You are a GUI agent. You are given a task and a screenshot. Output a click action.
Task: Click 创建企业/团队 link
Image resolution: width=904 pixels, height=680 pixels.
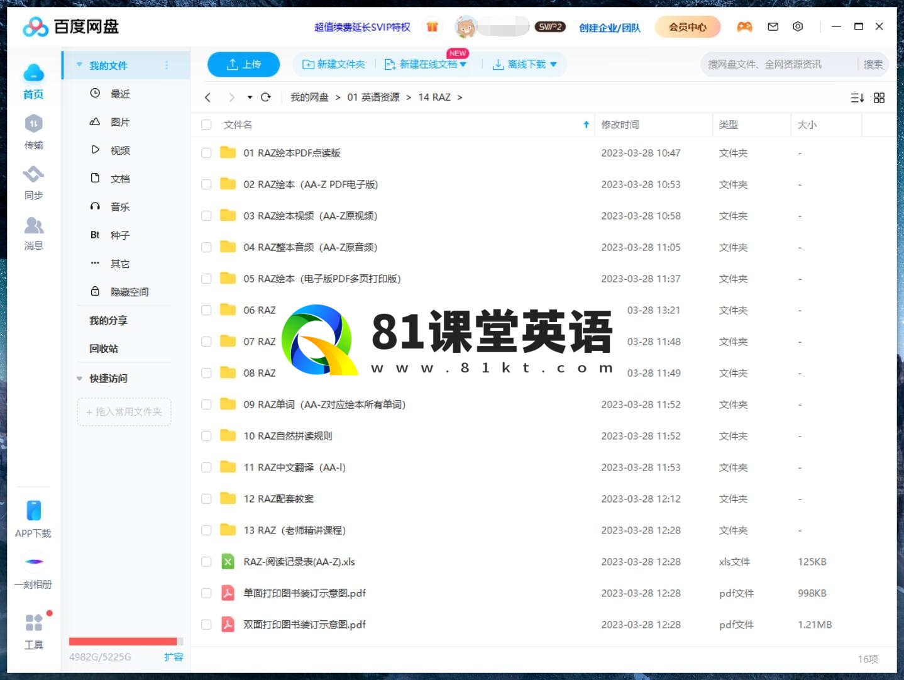click(x=609, y=28)
